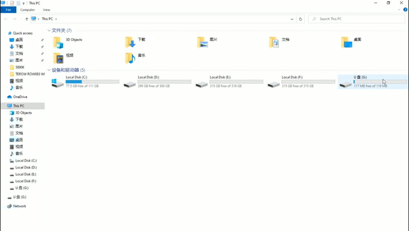Select the 视频 folder in main pane

[63, 58]
